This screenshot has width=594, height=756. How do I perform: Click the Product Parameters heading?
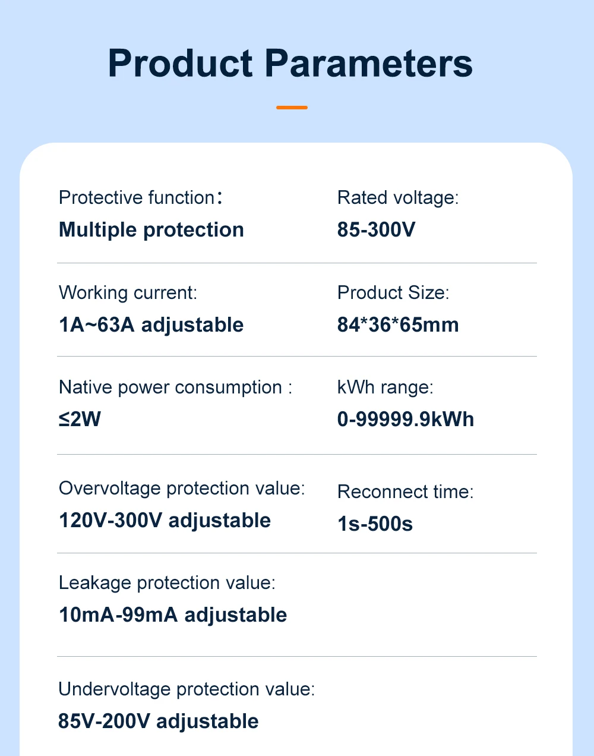pos(290,63)
